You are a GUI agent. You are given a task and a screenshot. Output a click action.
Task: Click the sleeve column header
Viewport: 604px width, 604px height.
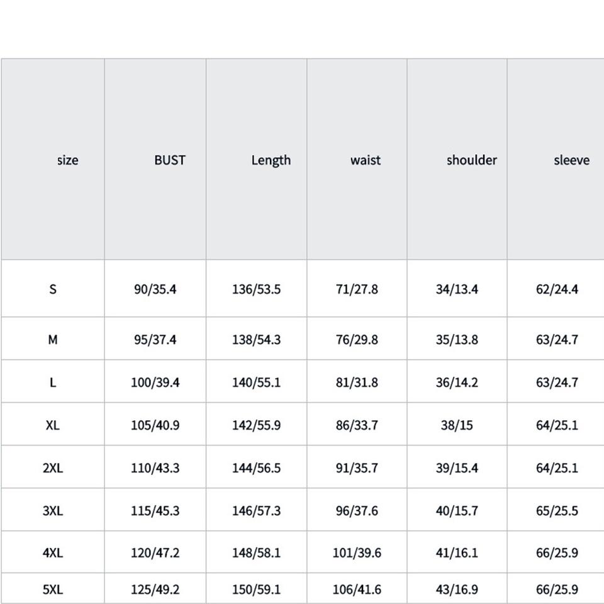(571, 160)
